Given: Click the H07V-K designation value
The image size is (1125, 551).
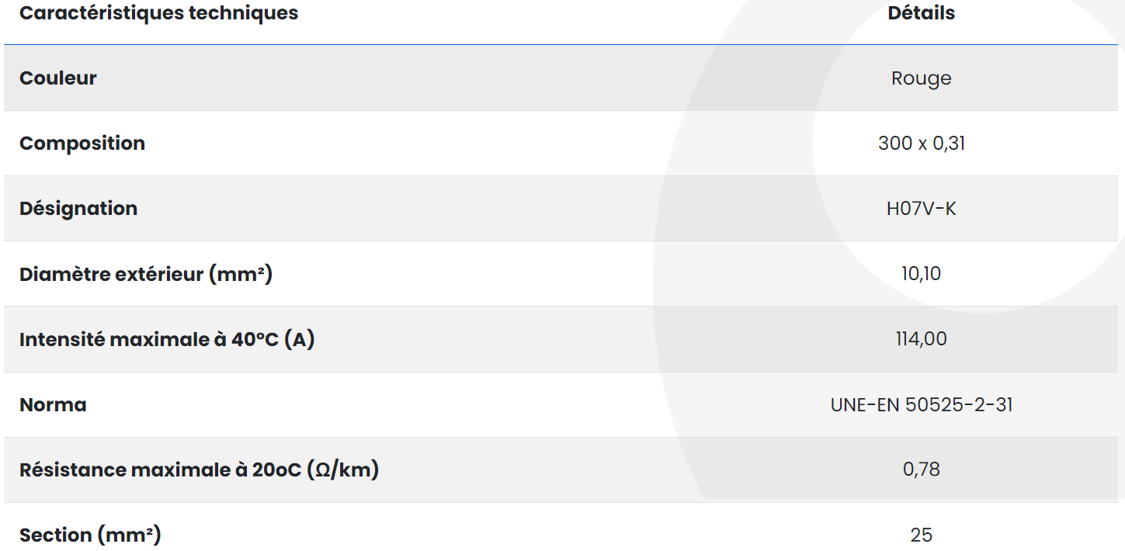Looking at the screenshot, I should click(x=921, y=209).
